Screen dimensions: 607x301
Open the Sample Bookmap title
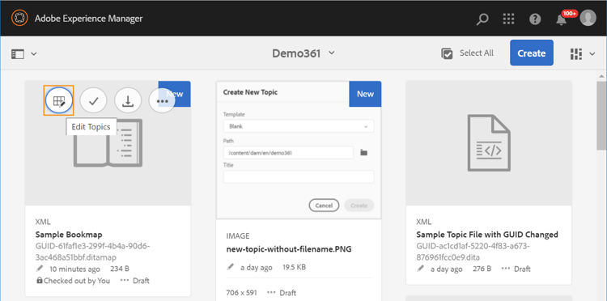[x=69, y=235]
